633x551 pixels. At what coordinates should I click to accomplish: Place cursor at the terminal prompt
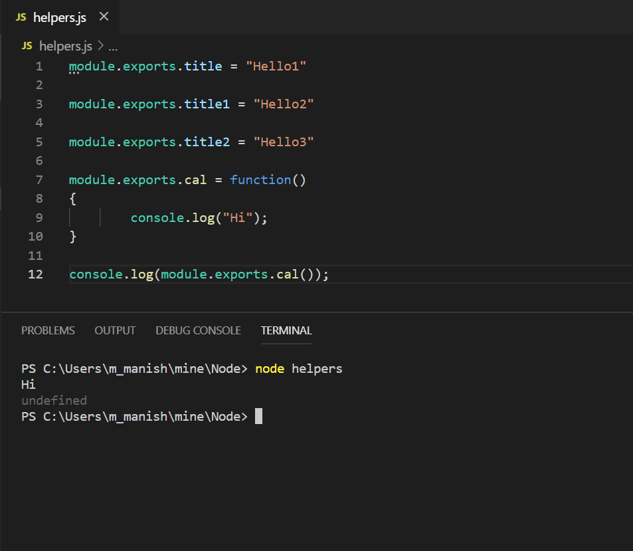point(258,416)
